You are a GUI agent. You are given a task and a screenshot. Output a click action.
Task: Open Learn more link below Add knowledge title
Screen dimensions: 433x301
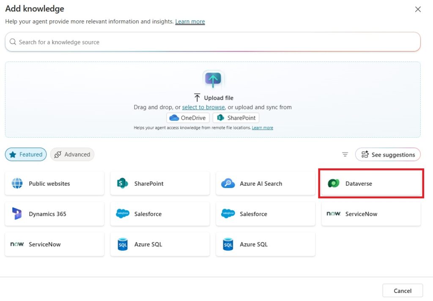click(190, 22)
